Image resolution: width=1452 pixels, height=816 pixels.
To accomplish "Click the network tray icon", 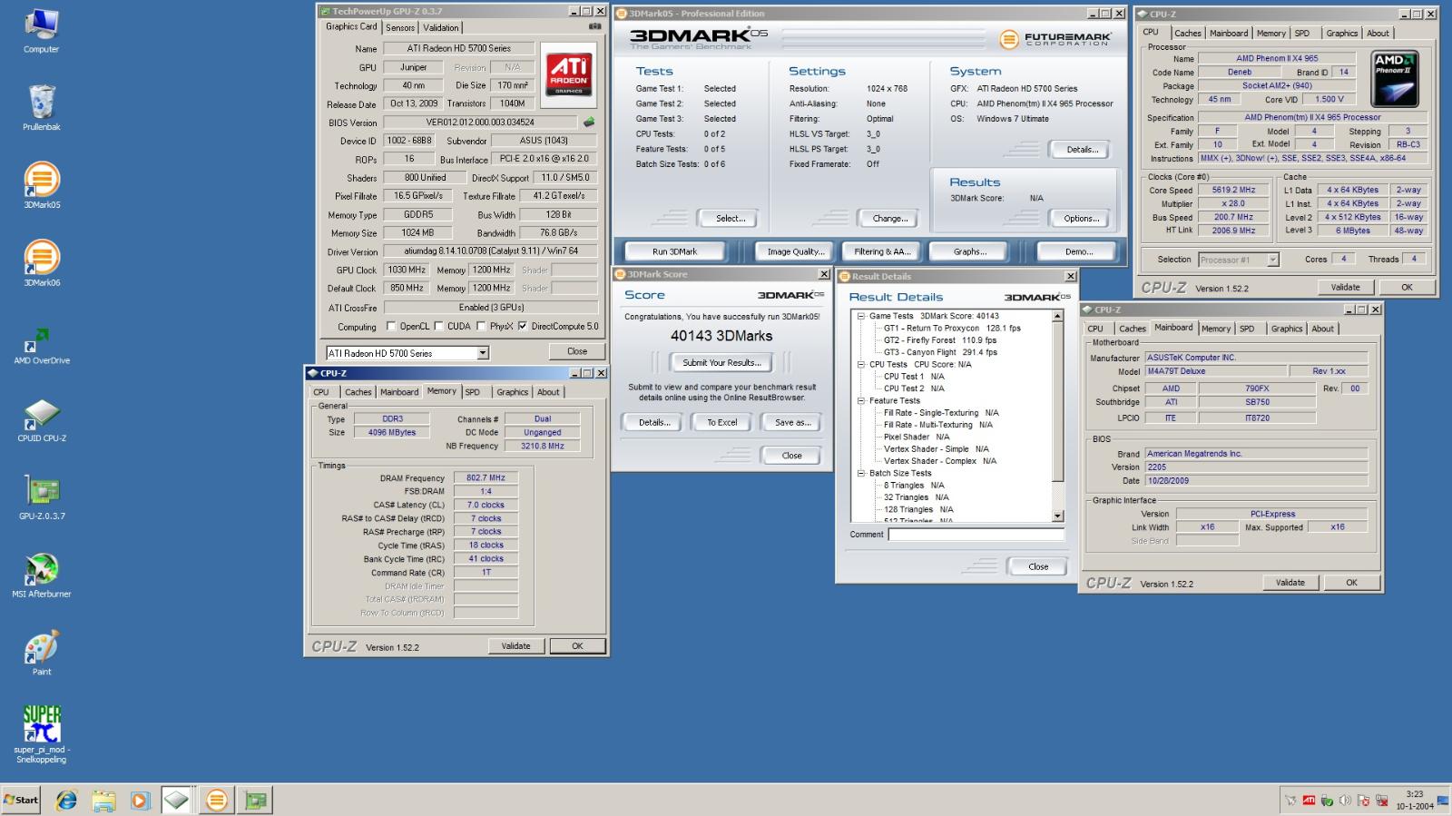I will coord(1381,801).
